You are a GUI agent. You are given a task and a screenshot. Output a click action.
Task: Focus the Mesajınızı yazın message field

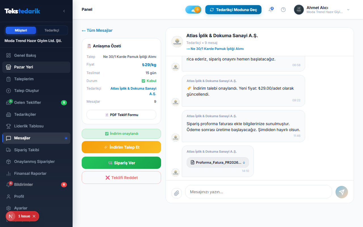tap(259, 192)
